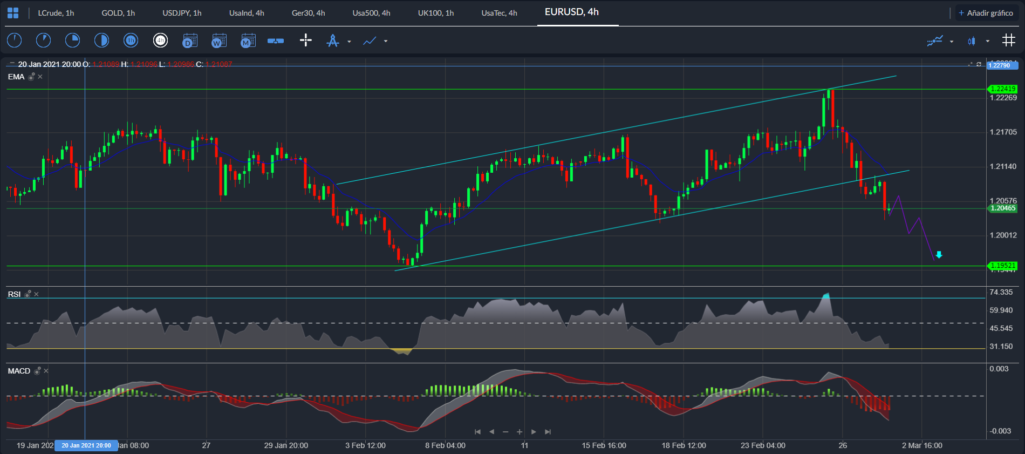Select the 4h timeframe icon
1025x454 pixels.
(160, 40)
